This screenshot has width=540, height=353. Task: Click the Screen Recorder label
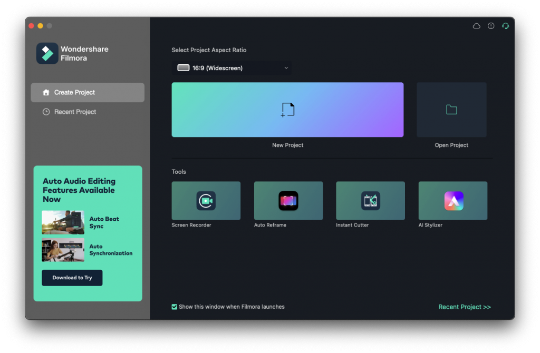[191, 225]
